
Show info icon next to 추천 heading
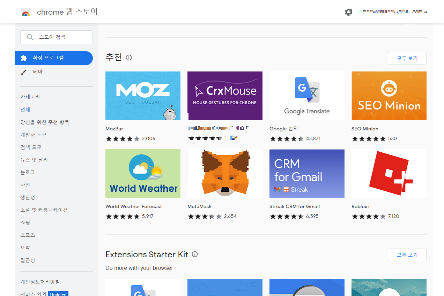click(x=129, y=58)
